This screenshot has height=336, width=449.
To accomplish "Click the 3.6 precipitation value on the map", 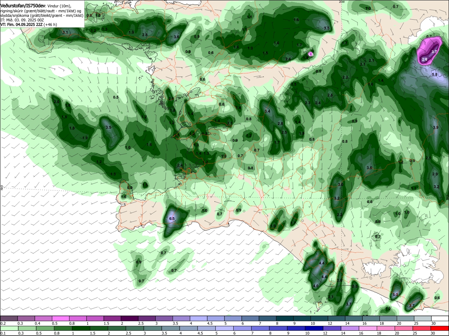I will click(x=176, y=37).
